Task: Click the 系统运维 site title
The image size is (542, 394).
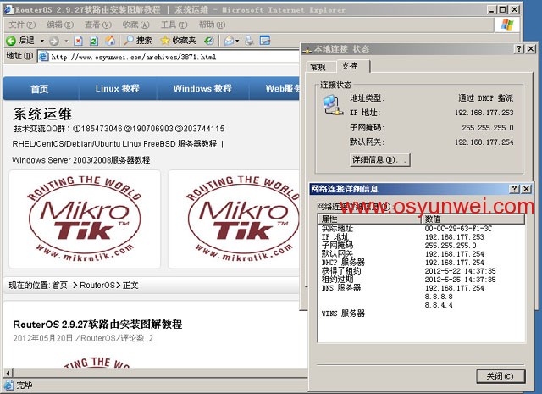Action: tap(42, 114)
